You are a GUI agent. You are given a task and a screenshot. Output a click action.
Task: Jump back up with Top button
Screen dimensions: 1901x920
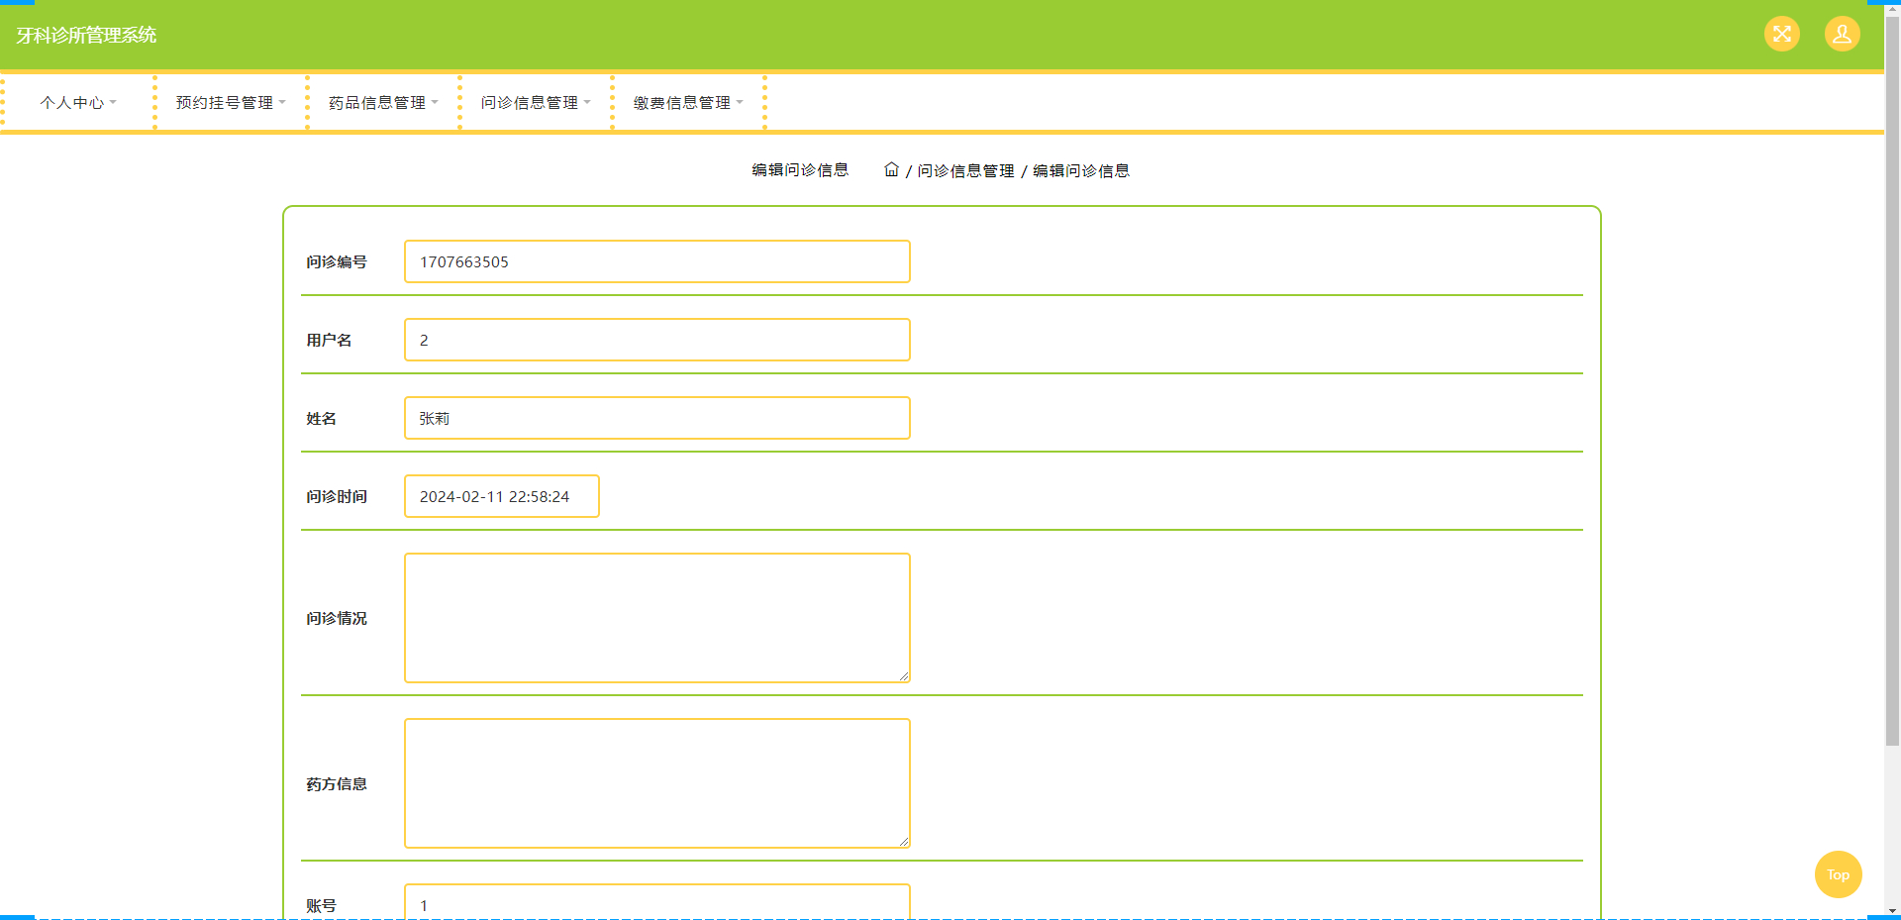pyautogui.click(x=1838, y=874)
